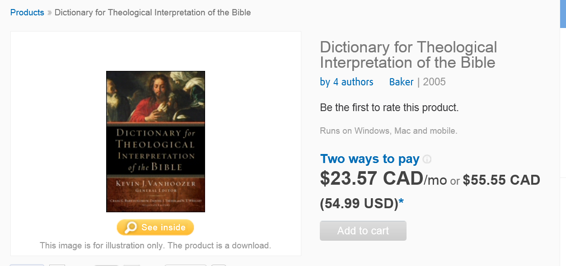The image size is (566, 266).
Task: Click the breadcrumb arrow separator after Products
Action: tap(49, 13)
